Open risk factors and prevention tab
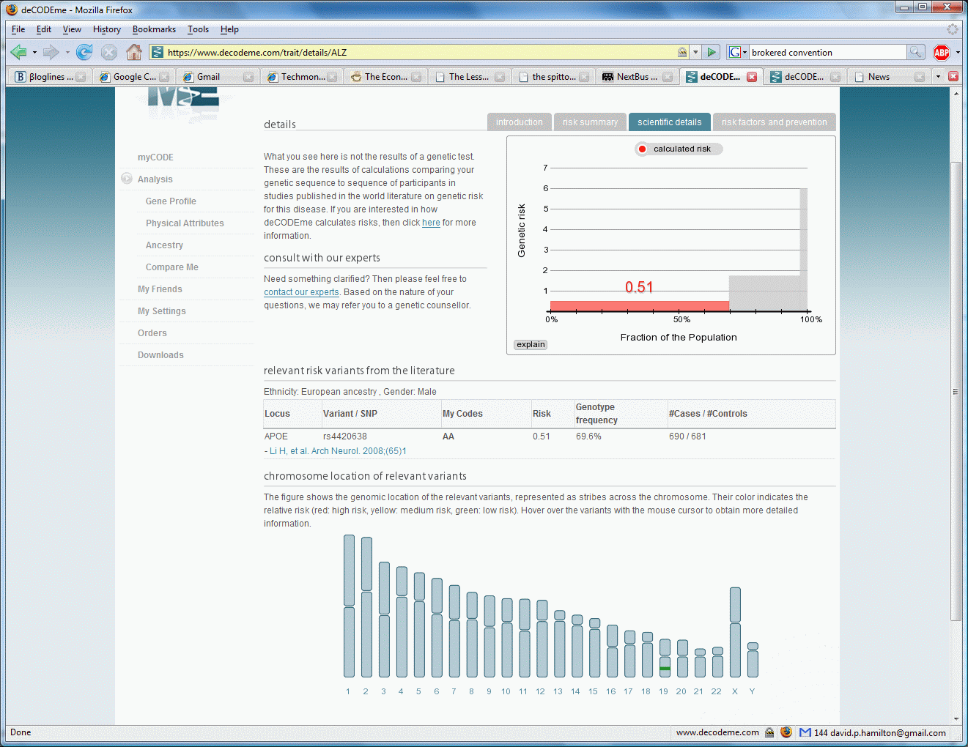The height and width of the screenshot is (747, 968). 774,122
